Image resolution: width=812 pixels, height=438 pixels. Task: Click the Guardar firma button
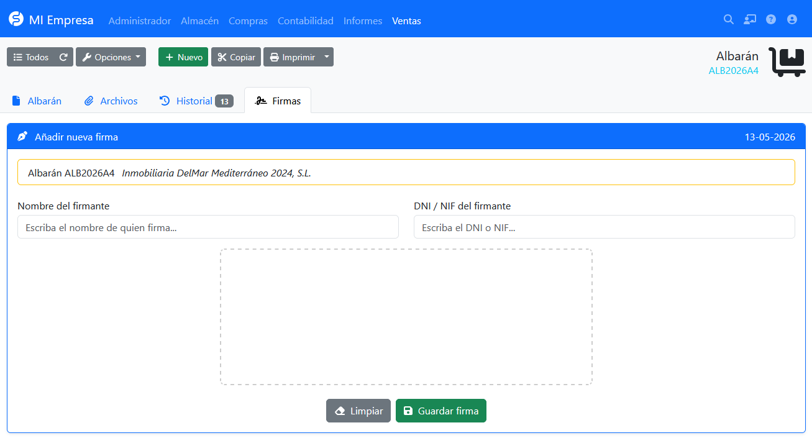pyautogui.click(x=441, y=411)
